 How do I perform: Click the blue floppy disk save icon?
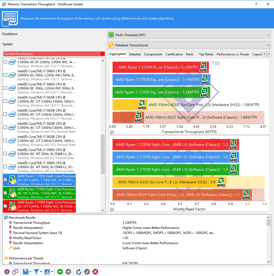(x=25, y=272)
